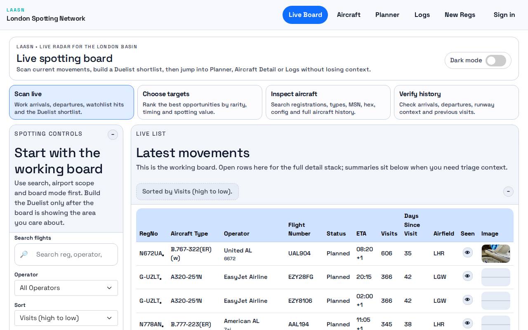528x330 pixels.
Task: Click London Spotting Network logo title
Action: [46, 19]
